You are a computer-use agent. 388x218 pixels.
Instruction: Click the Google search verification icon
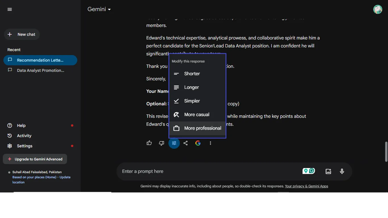point(198,143)
